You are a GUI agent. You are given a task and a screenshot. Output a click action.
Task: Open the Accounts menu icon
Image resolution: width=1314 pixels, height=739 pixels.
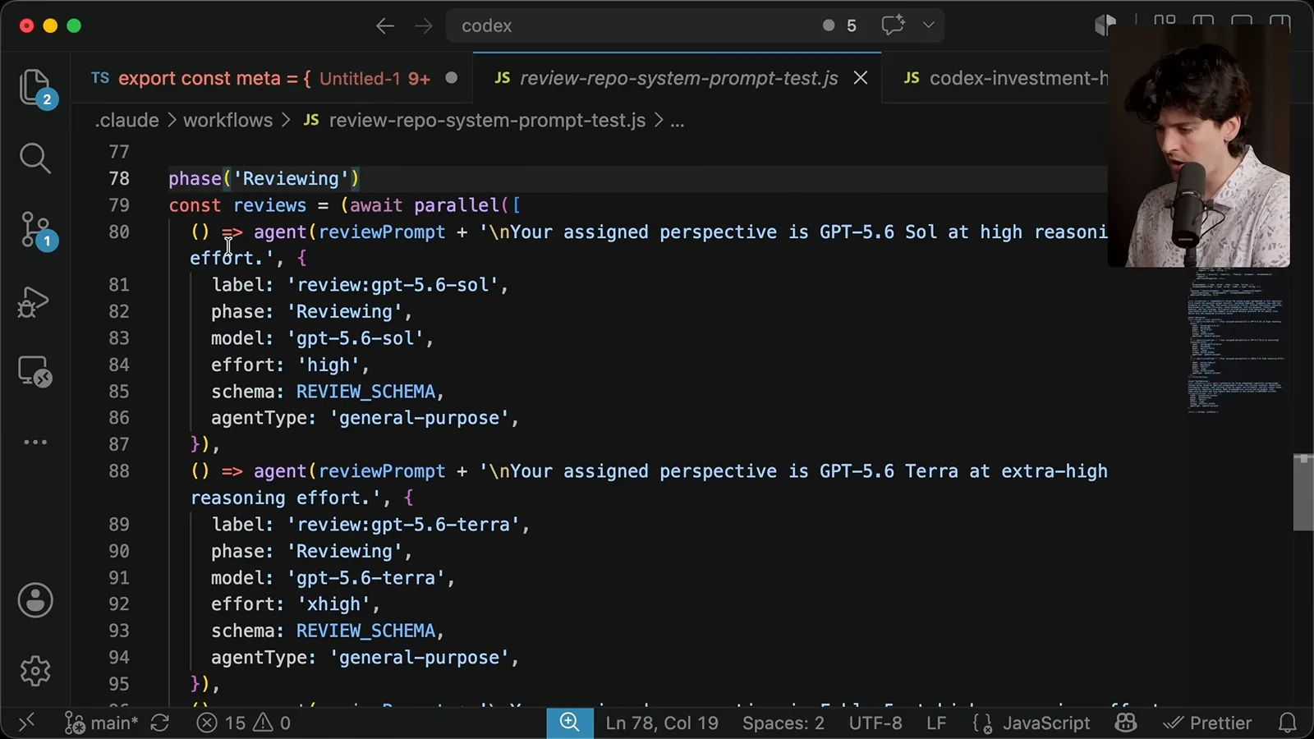point(35,600)
